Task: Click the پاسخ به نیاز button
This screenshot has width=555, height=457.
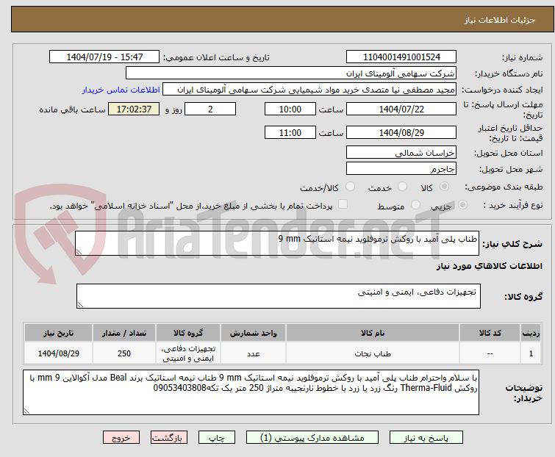Action: [x=426, y=438]
